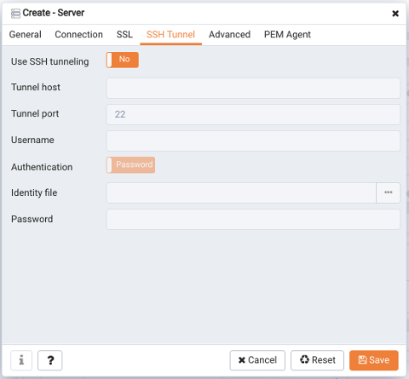Click the "Username" label
Image resolution: width=409 pixels, height=379 pixels.
(32, 140)
